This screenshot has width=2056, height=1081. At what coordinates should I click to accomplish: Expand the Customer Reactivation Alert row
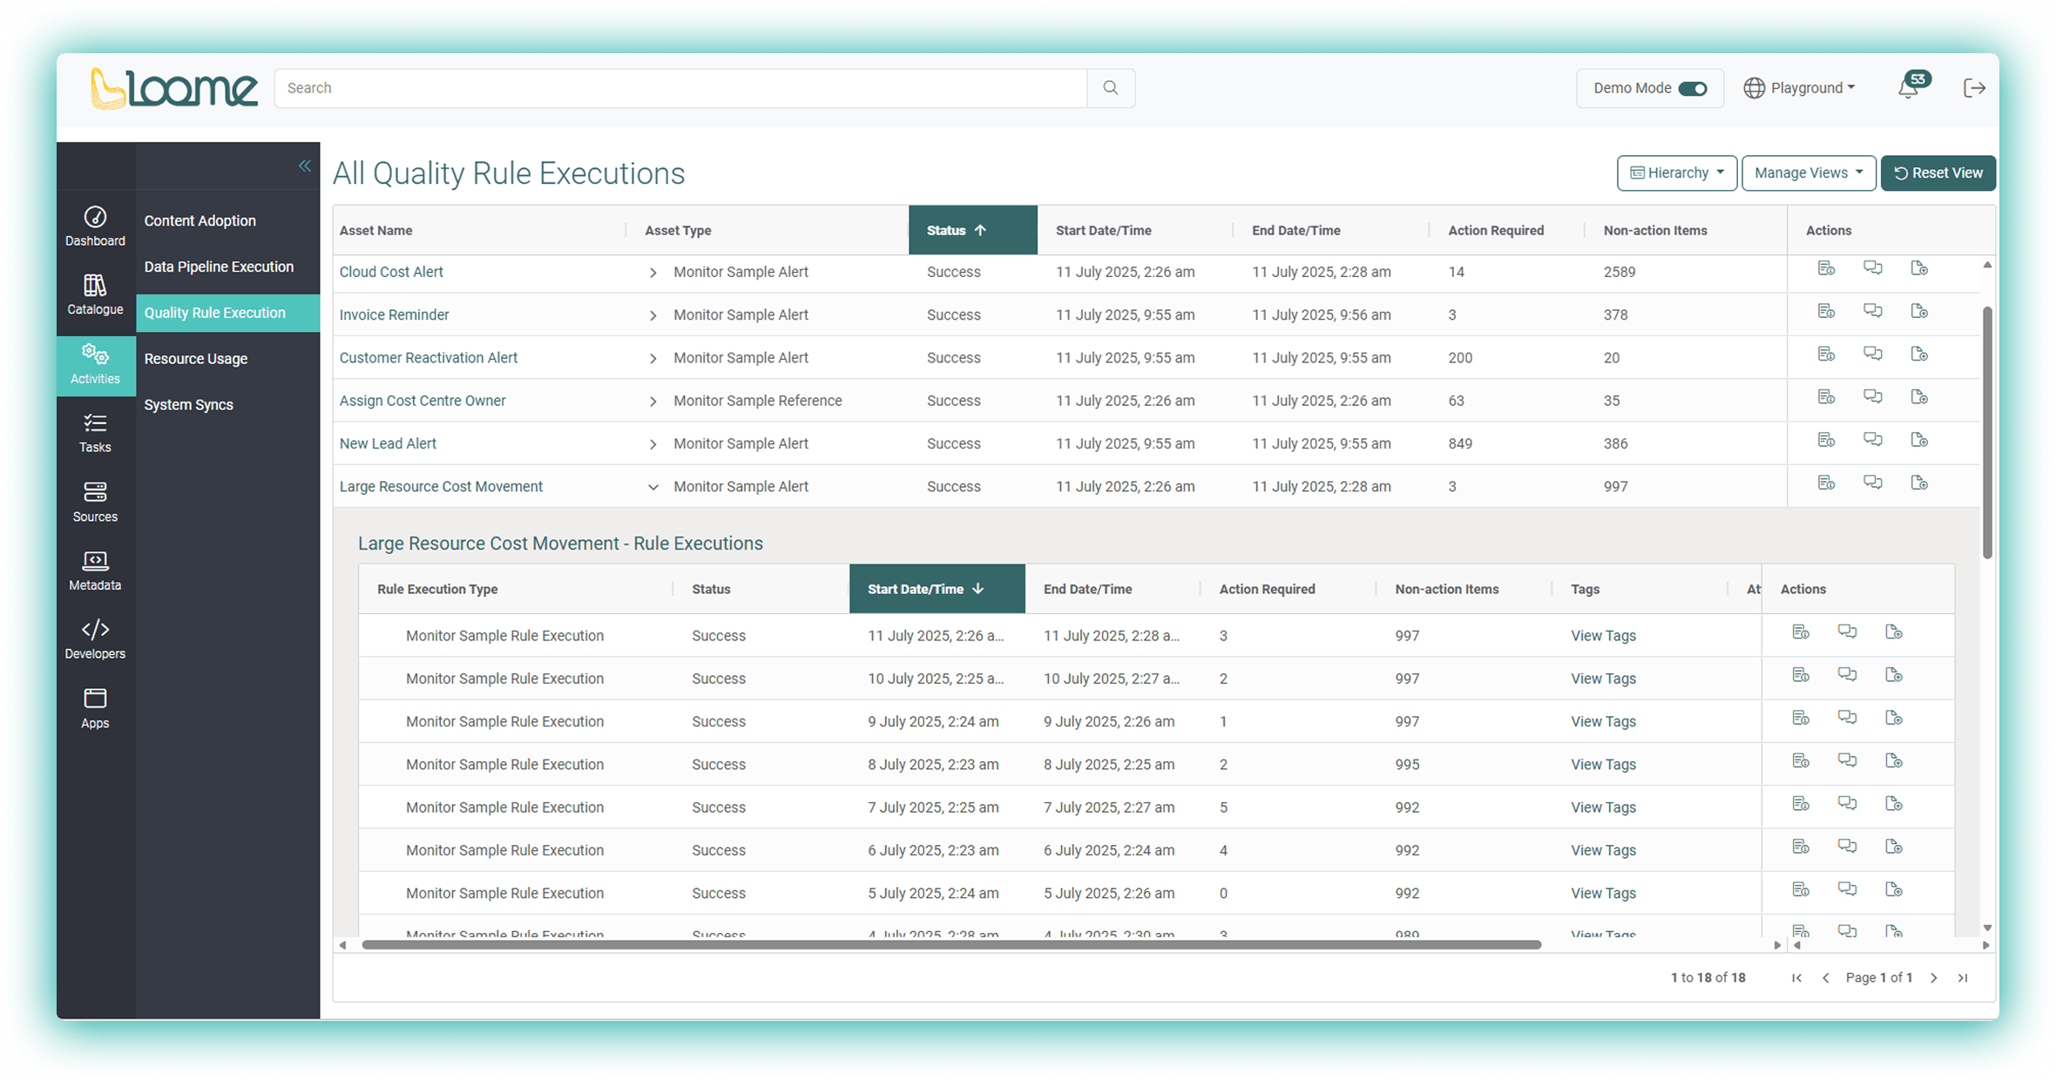[x=653, y=358]
